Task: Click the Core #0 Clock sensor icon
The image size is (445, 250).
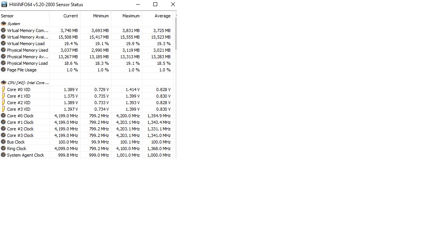Action: (x=3, y=115)
